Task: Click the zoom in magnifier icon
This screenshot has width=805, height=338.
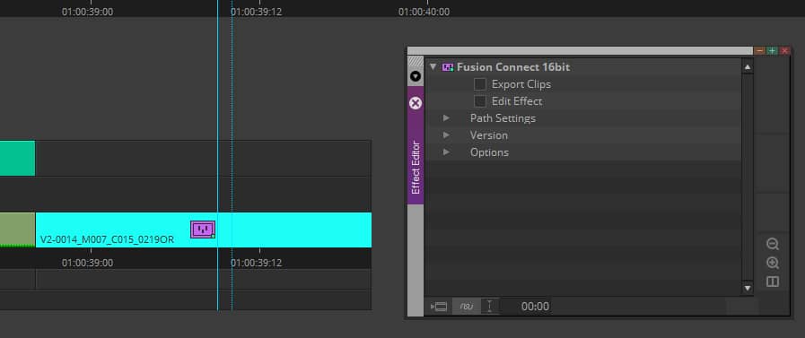Action: click(x=772, y=263)
